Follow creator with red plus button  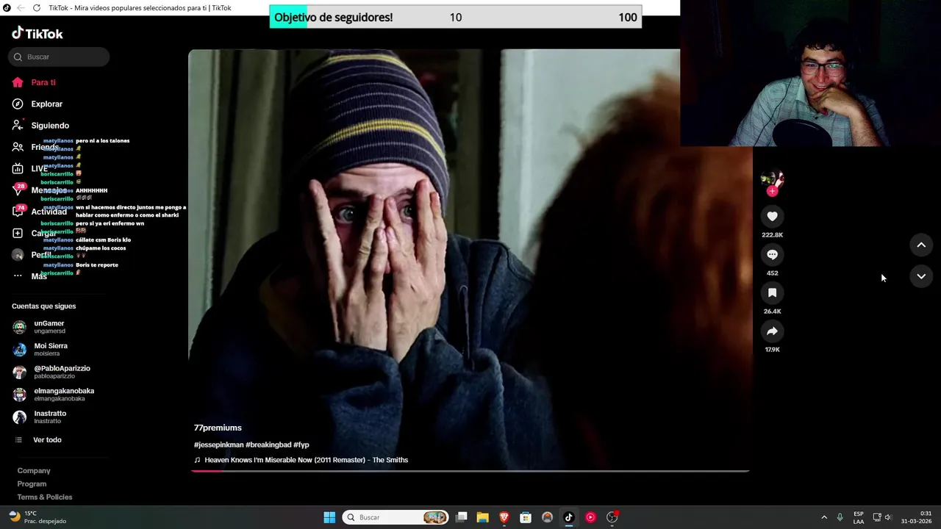click(x=772, y=191)
